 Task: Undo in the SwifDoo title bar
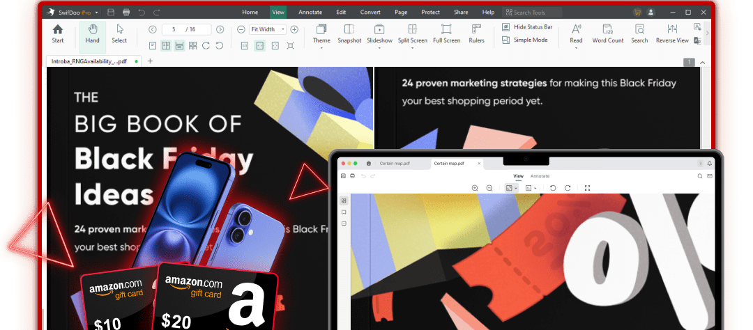click(141, 12)
